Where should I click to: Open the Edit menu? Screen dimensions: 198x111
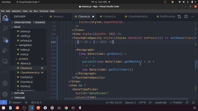[x=8, y=11]
